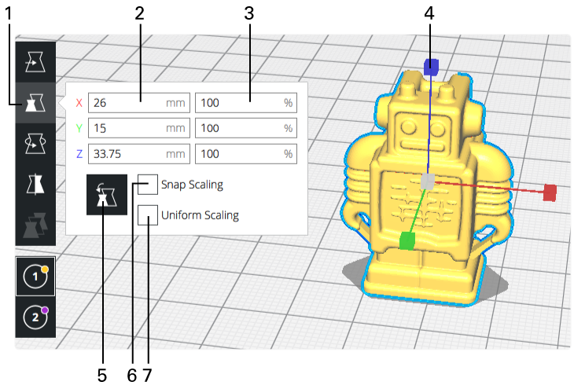
Task: Enable the Snap Scaling checkbox
Action: (148, 185)
